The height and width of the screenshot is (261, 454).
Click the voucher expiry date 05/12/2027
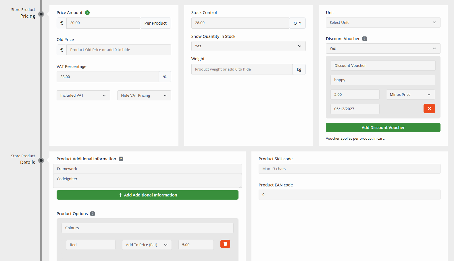pyautogui.click(x=355, y=109)
